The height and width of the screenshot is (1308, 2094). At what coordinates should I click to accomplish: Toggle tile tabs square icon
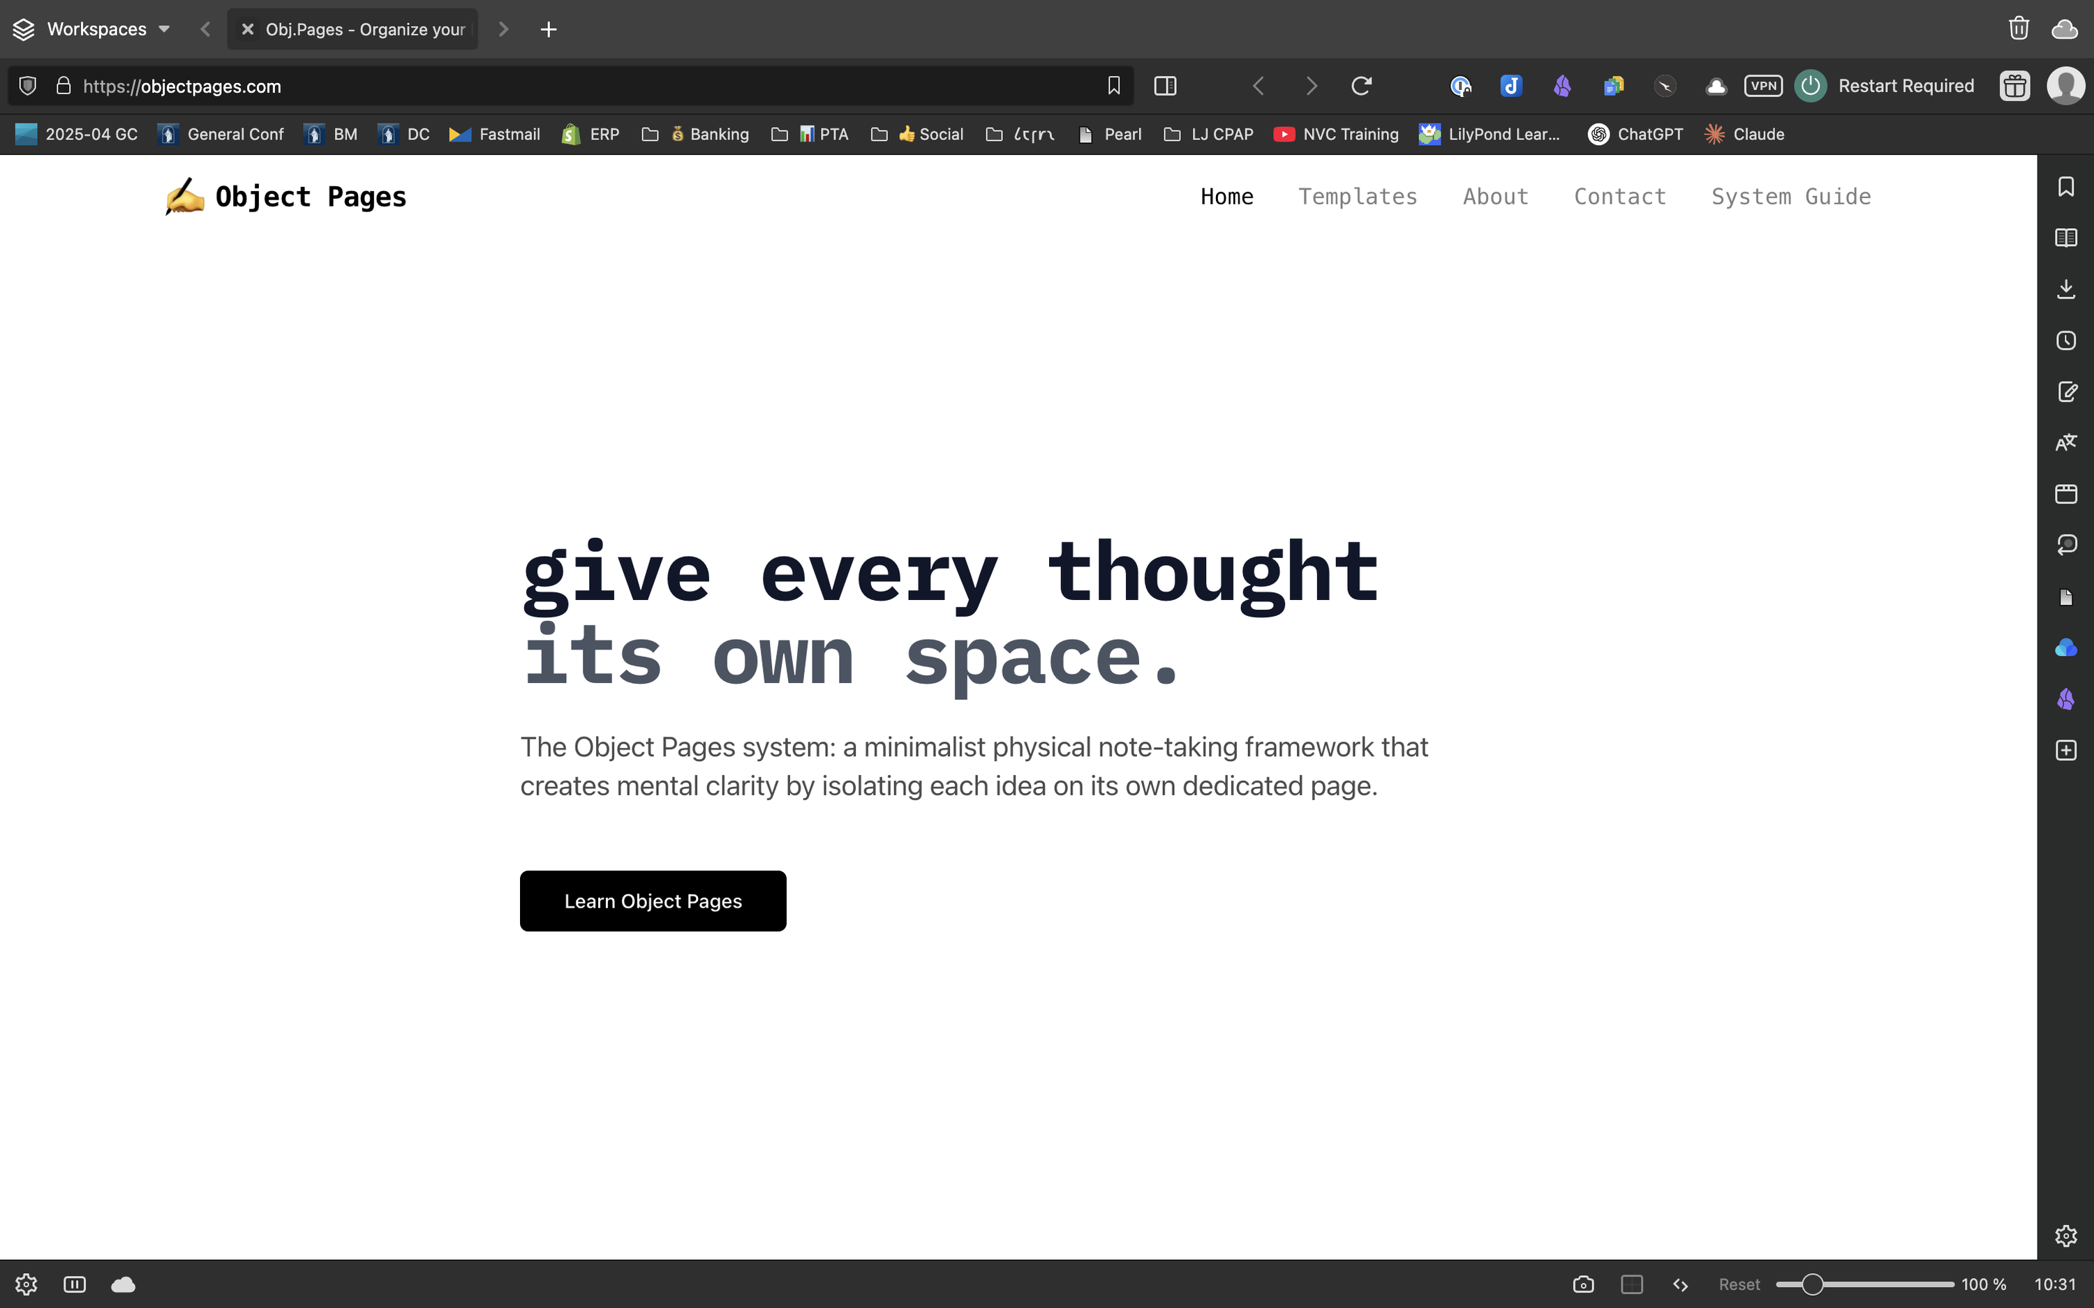click(1631, 1284)
